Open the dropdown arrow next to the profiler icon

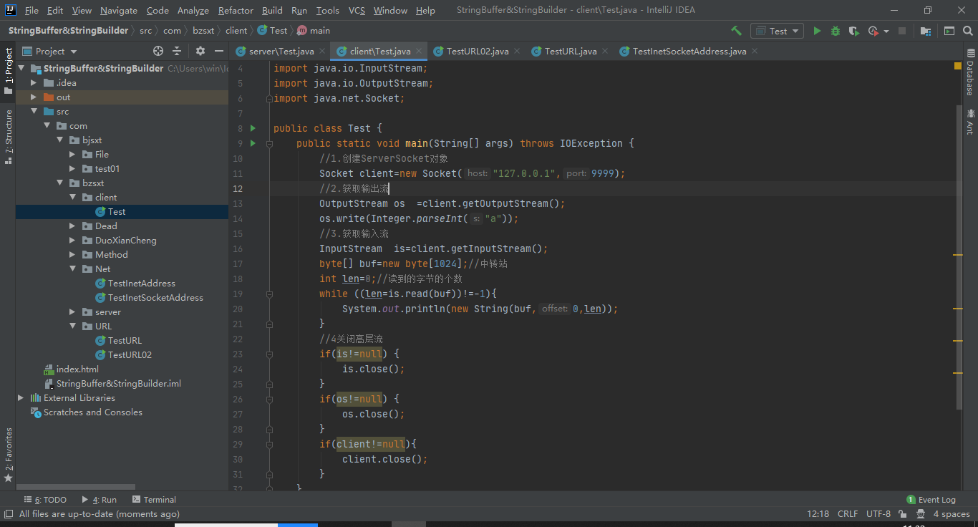coord(886,32)
